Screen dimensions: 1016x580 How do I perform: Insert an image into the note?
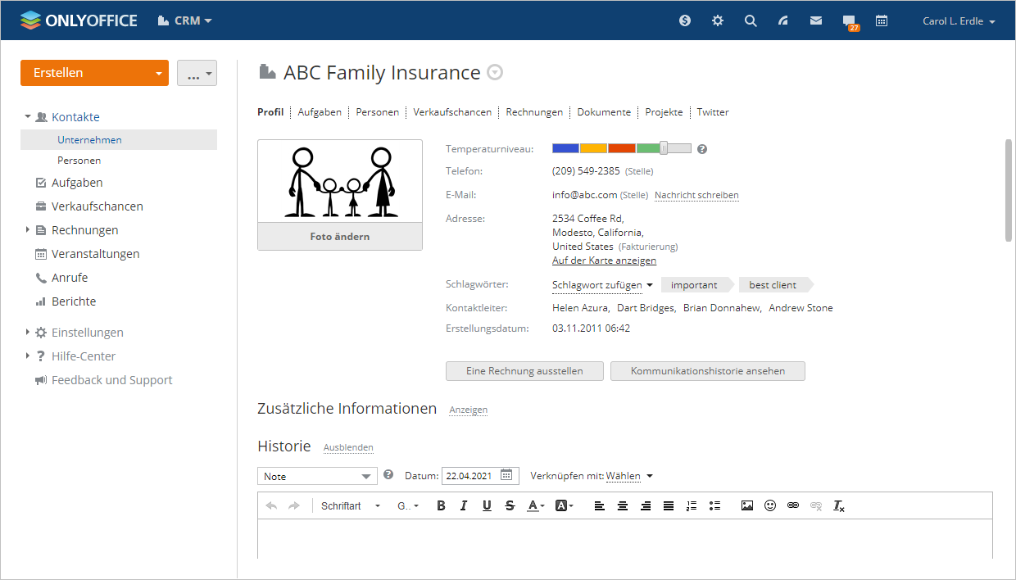[x=747, y=506]
